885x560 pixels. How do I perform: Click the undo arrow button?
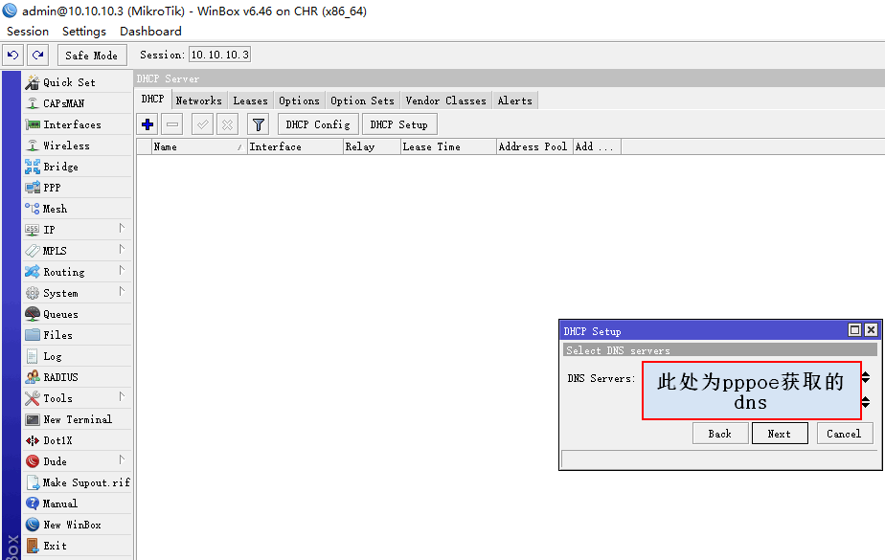pos(13,56)
